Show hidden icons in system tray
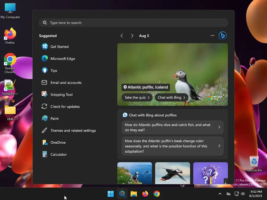This screenshot has width=267, height=200. (x=220, y=194)
